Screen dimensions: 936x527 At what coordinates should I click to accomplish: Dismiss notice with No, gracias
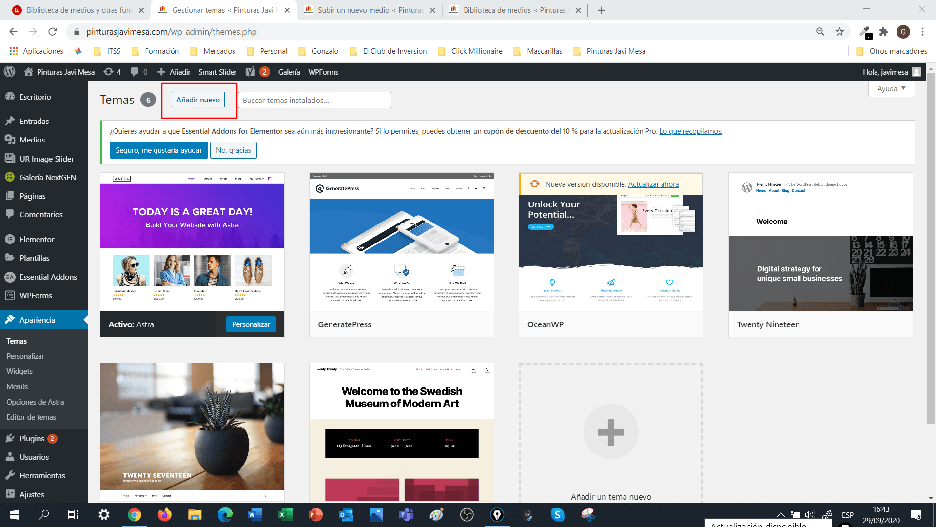pos(234,150)
